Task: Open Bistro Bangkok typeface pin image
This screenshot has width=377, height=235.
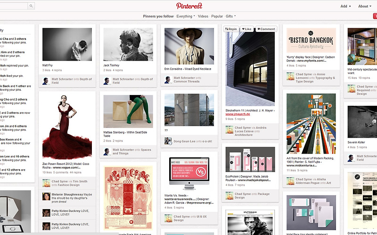Action: point(311,40)
